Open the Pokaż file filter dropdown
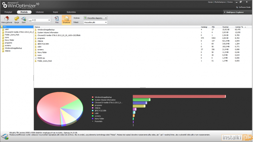Viewport: 253px width, 142px height. point(106,23)
